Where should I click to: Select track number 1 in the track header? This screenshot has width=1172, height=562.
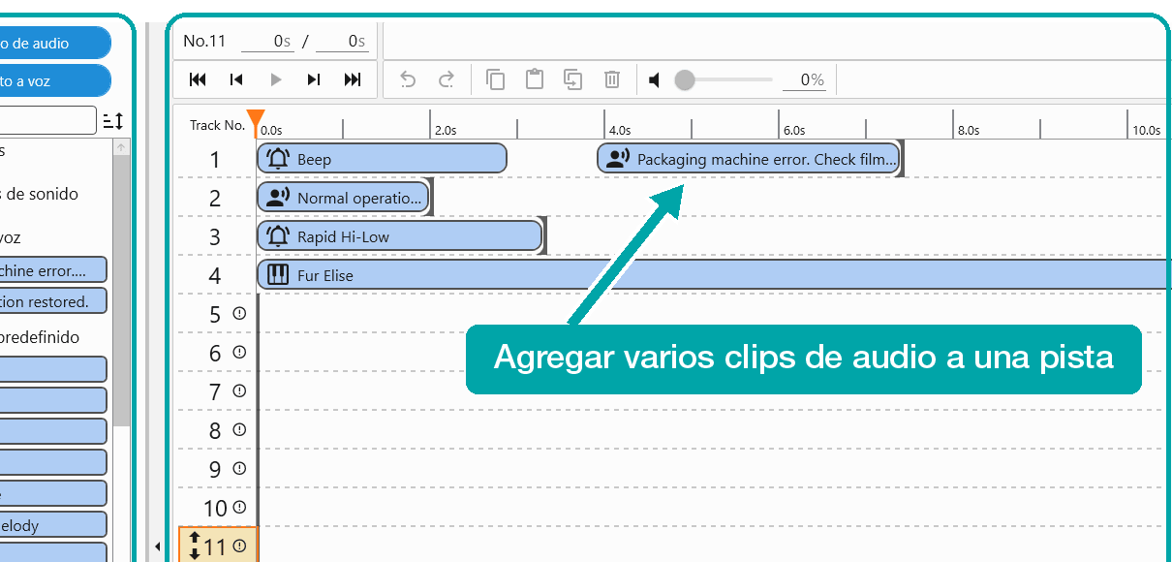[215, 160]
